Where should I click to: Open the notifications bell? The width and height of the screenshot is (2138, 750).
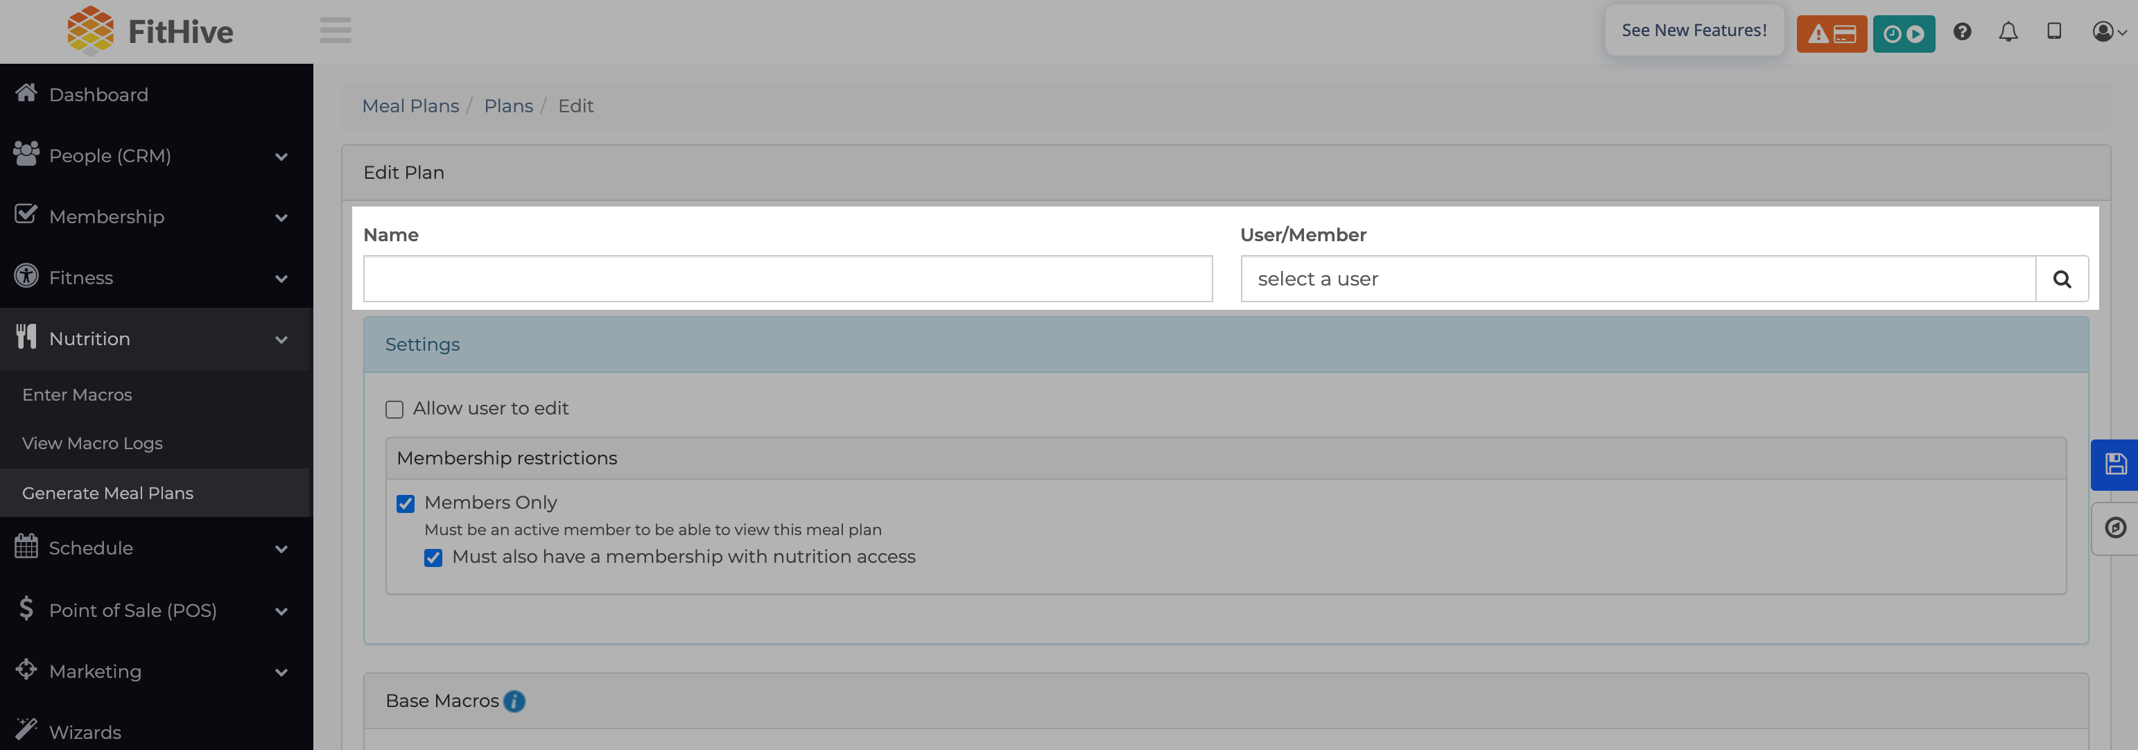[2008, 31]
